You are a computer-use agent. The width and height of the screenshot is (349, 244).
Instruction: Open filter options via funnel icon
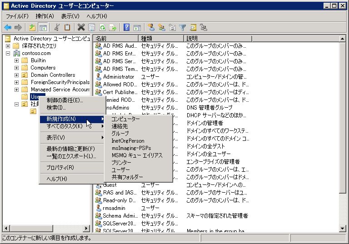[183, 28]
